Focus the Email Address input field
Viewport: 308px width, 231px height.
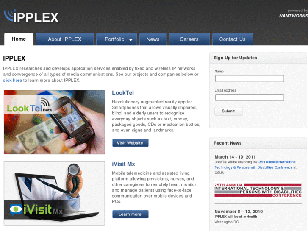pos(250,97)
